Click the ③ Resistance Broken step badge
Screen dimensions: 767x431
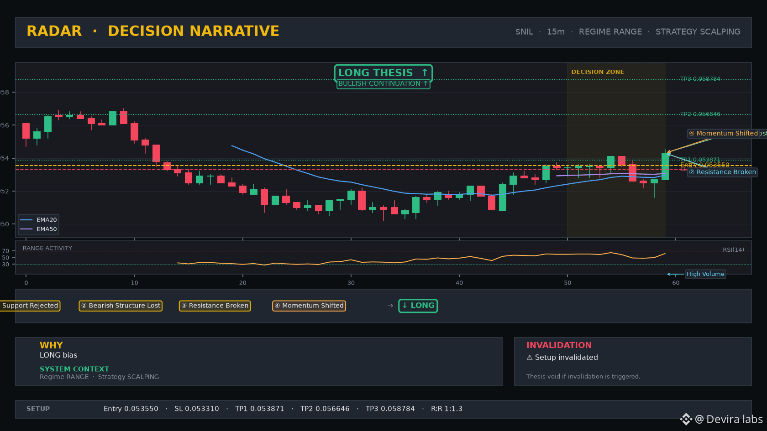click(x=215, y=306)
